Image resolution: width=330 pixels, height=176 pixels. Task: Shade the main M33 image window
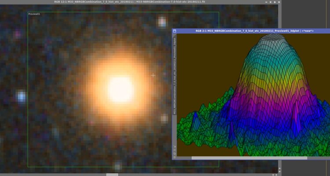pyautogui.click(x=271, y=2)
